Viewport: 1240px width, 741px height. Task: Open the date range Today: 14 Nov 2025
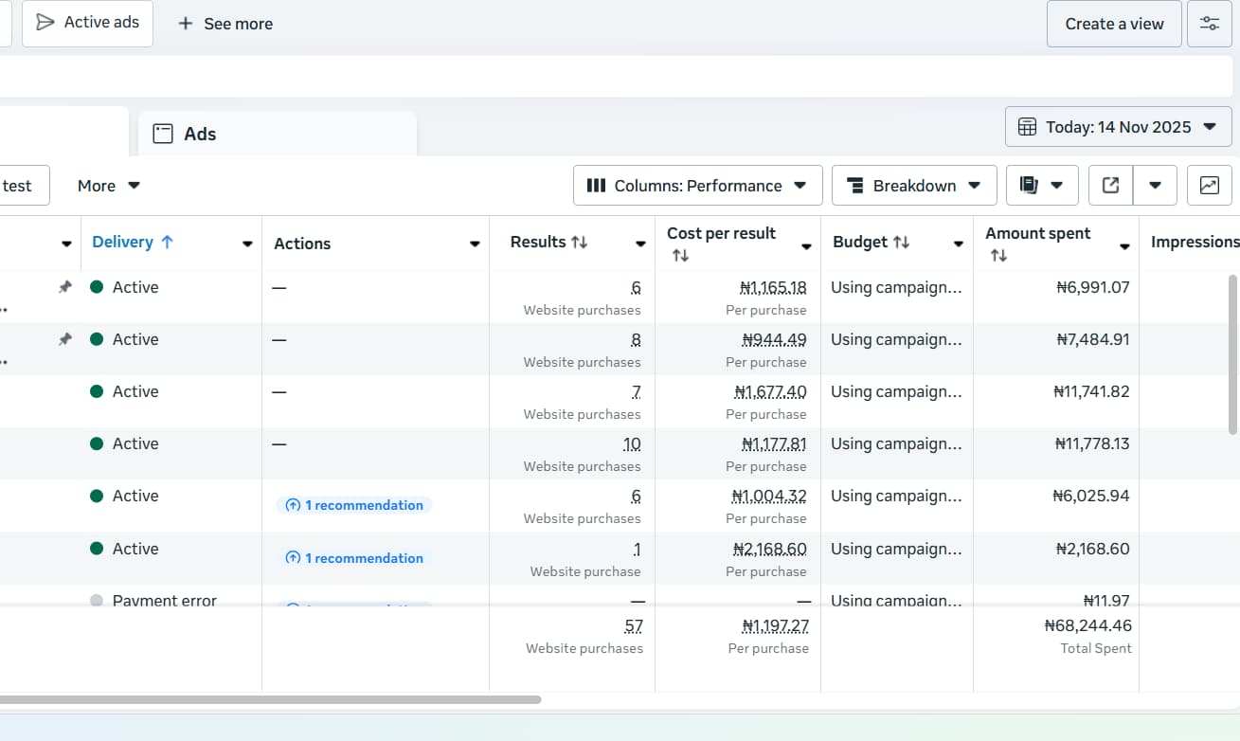(x=1118, y=127)
